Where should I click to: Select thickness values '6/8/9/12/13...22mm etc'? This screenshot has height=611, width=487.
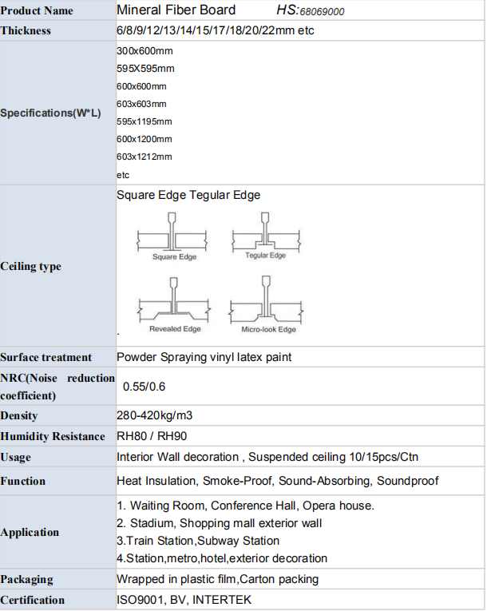[216, 30]
